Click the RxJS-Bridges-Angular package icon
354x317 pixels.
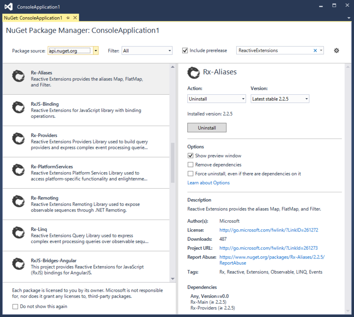click(x=18, y=264)
